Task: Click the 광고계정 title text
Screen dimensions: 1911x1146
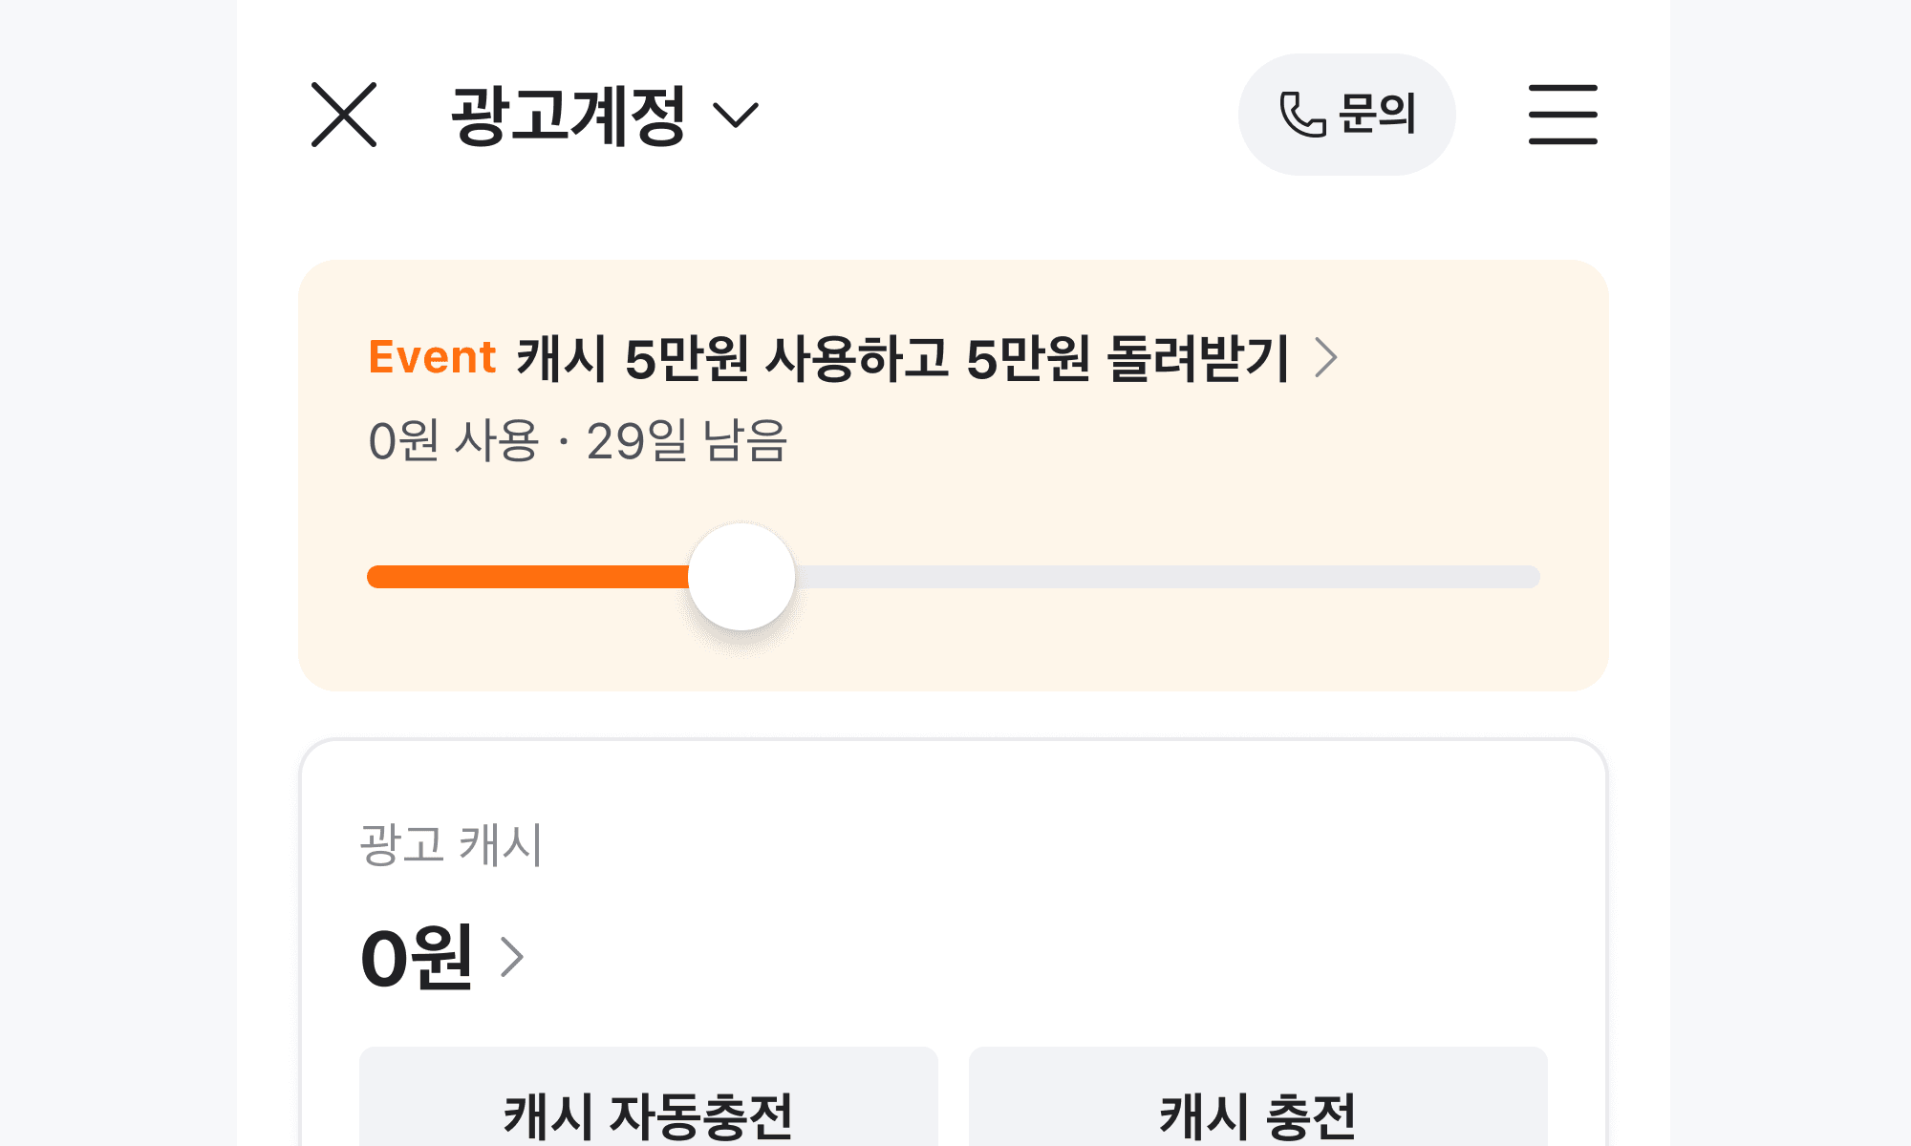Action: coord(568,115)
